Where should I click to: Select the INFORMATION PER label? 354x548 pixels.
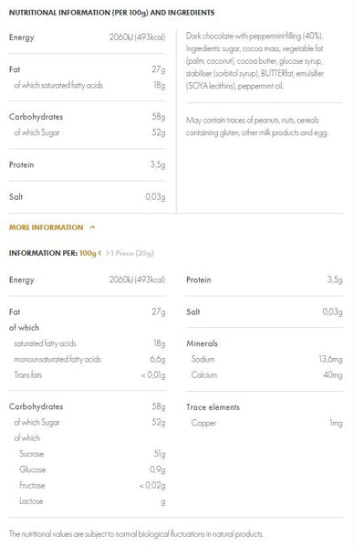pos(43,253)
